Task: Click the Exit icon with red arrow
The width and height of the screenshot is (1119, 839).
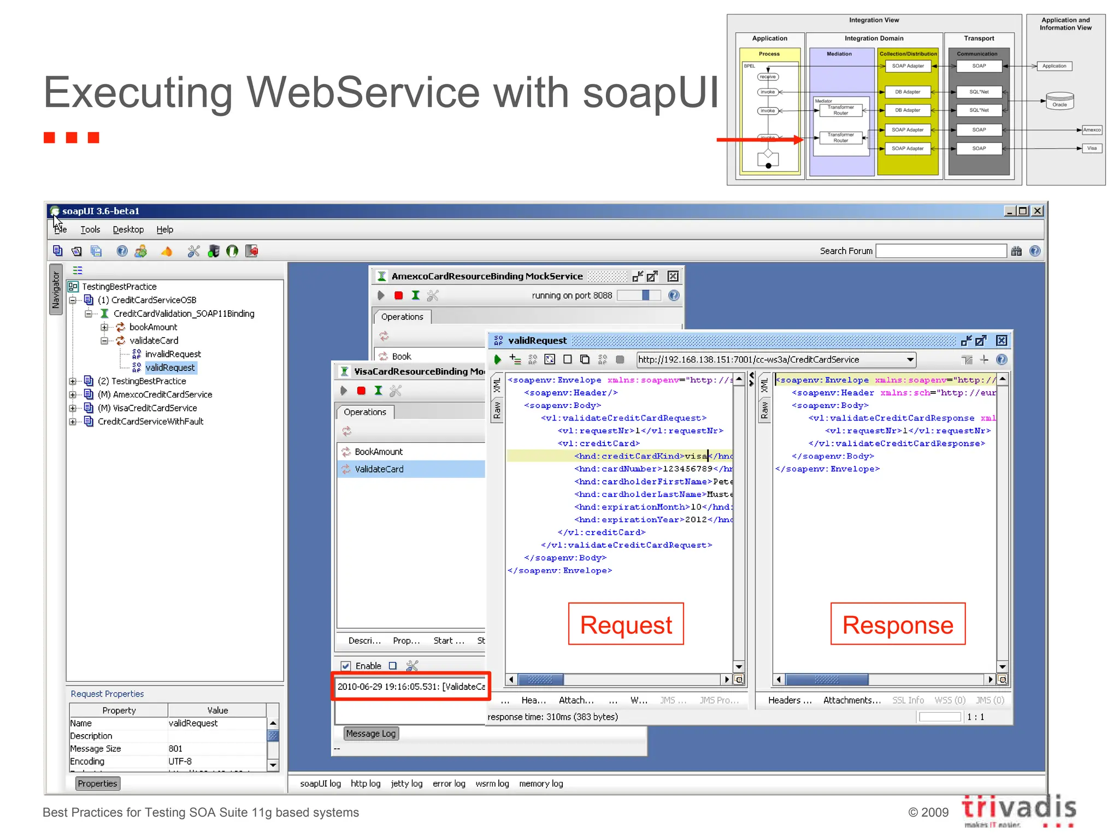Action: 252,251
